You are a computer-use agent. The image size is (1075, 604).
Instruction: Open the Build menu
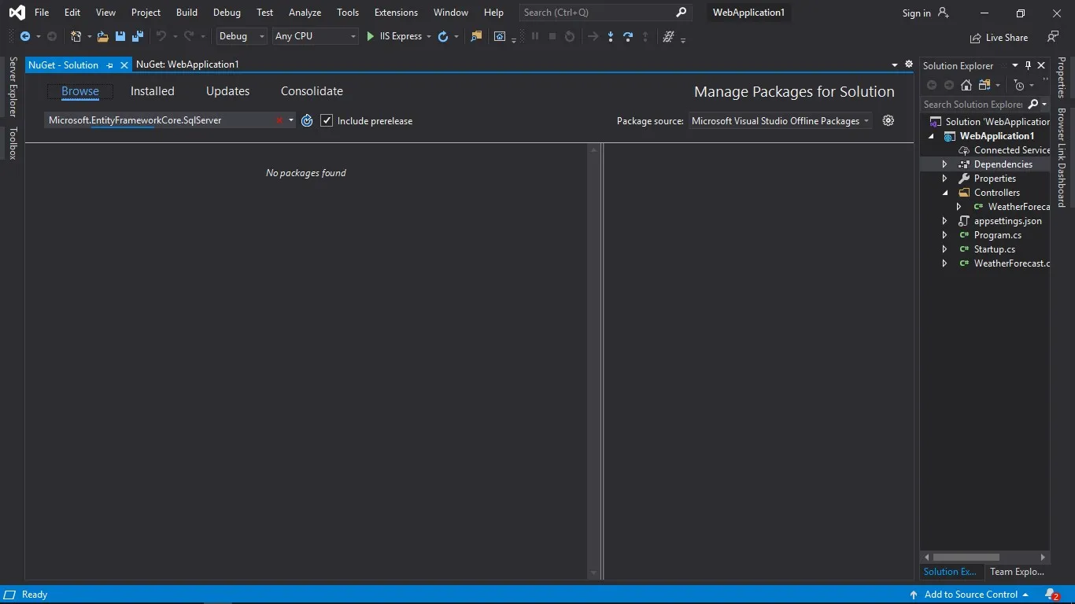pos(187,13)
